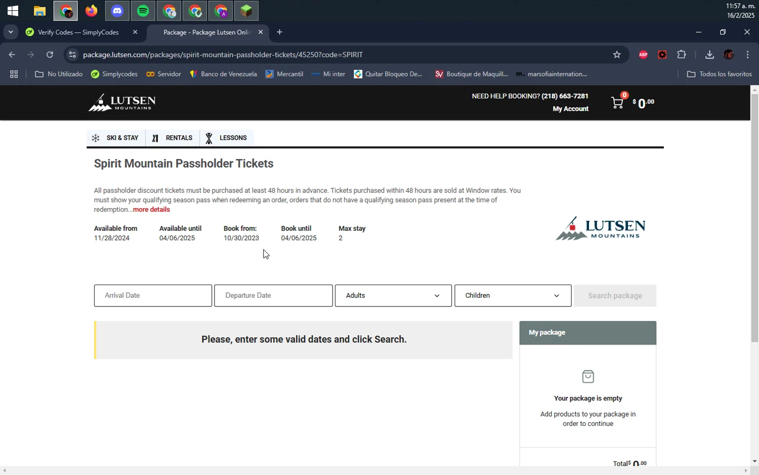
Task: Open the tab search dropdown arrow
Action: coord(11,32)
